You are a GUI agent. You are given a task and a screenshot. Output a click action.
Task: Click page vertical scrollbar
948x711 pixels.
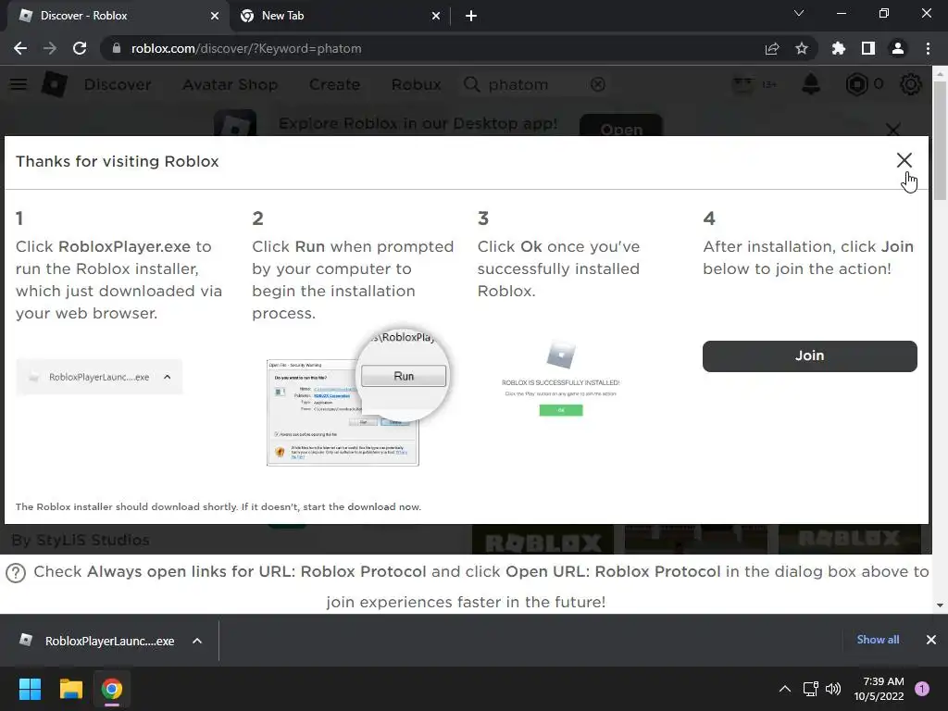tap(940, 141)
